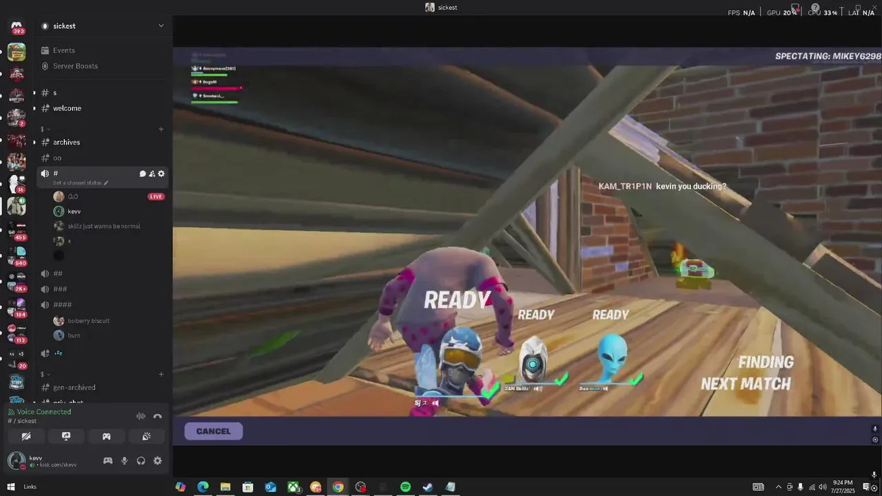
Task: Open the taskbar clock showing 9:24 PM
Action: click(843, 487)
